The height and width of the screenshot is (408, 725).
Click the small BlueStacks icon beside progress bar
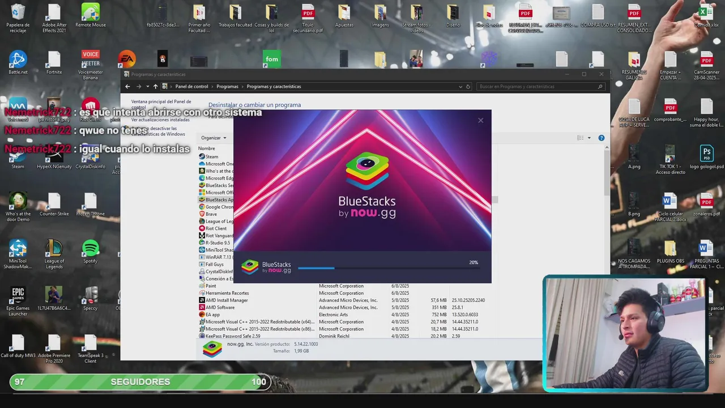coord(250,267)
